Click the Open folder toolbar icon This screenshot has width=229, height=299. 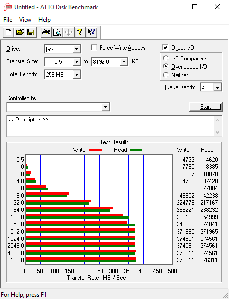pyautogui.click(x=20, y=32)
